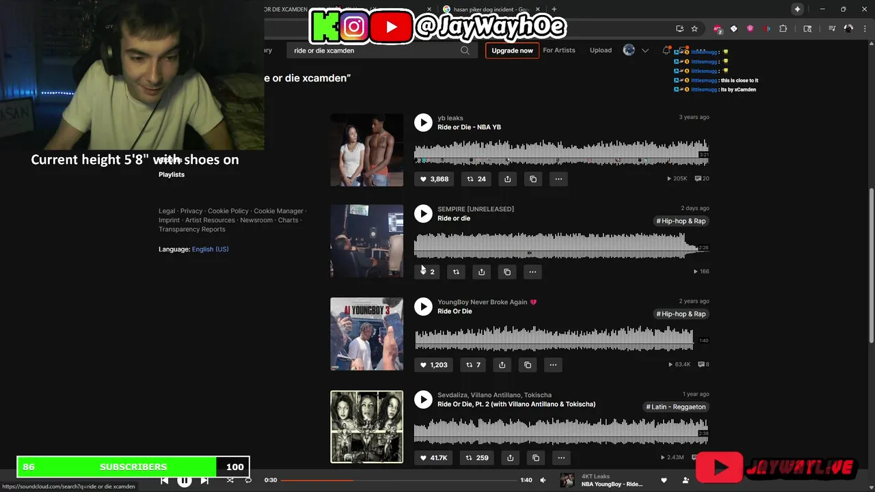
Task: Open the Chrome media control icon
Action: pyautogui.click(x=832, y=29)
